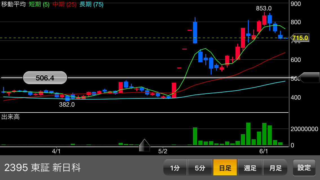Tap the 853.0 high price label
Viewport: 320px width, 180px height.
click(264, 8)
